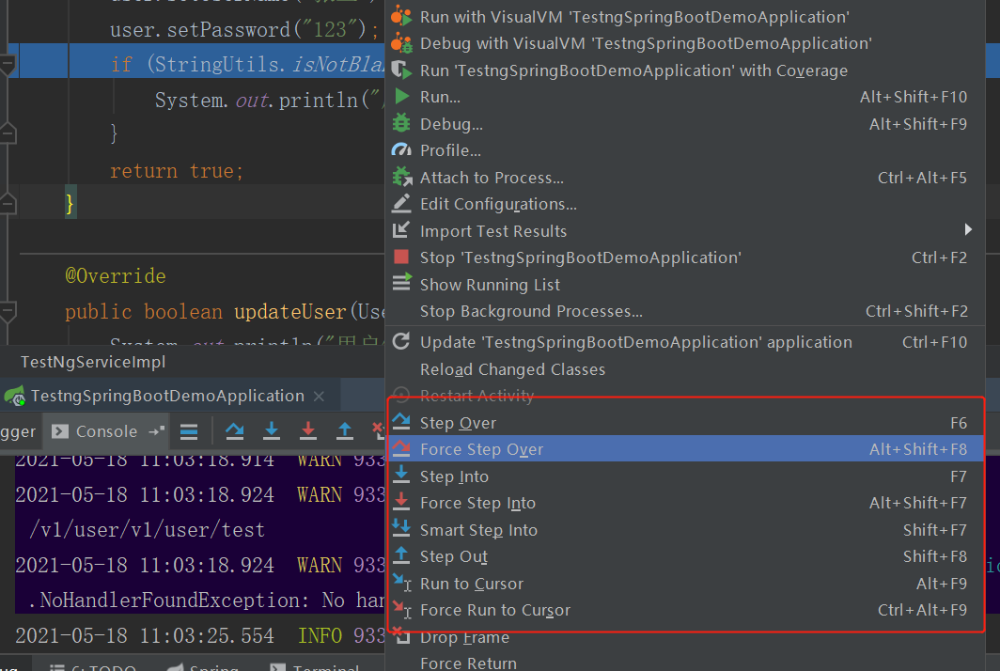This screenshot has height=671, width=1000.
Task: Click the pencil icon beside Edit Configurations
Action: [x=401, y=203]
